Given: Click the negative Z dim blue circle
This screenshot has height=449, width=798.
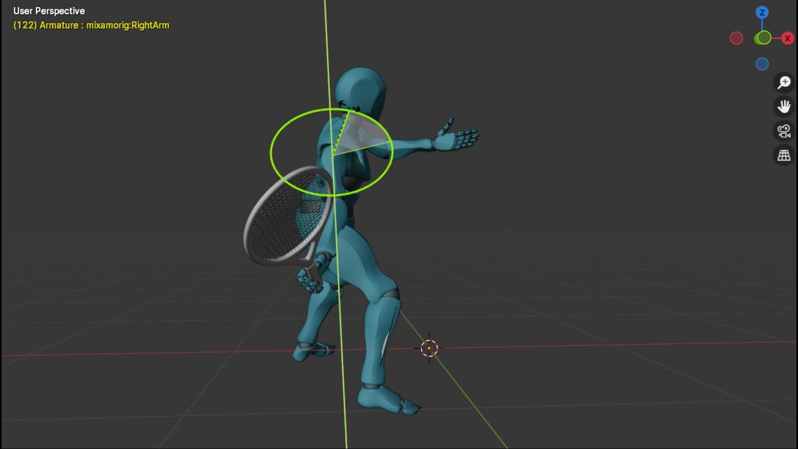Looking at the screenshot, I should click(x=762, y=64).
